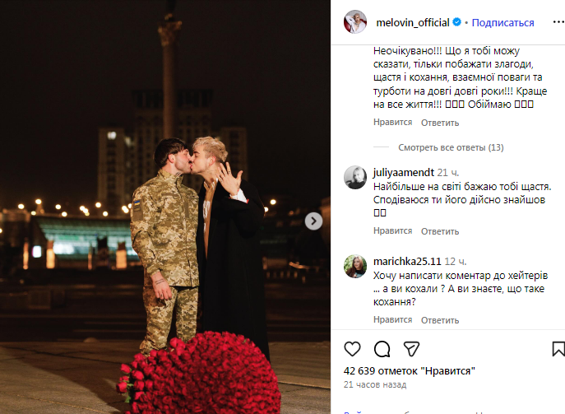Follow the account via Подписаться
Screen dimensions: 565x414
click(502, 22)
